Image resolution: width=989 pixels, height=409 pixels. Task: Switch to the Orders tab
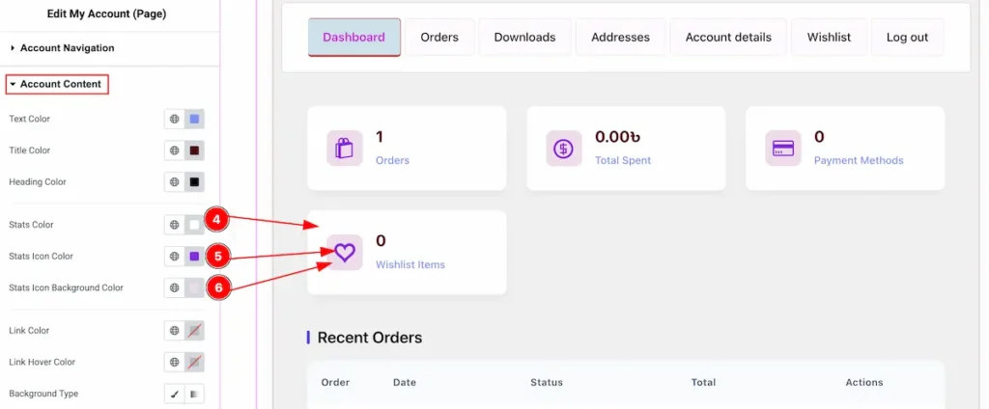439,38
